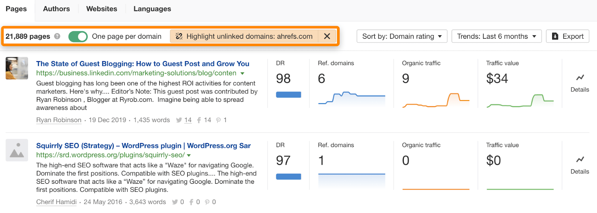Click Ref. domains chart showing 1
The height and width of the screenshot is (213, 597).
(351, 181)
